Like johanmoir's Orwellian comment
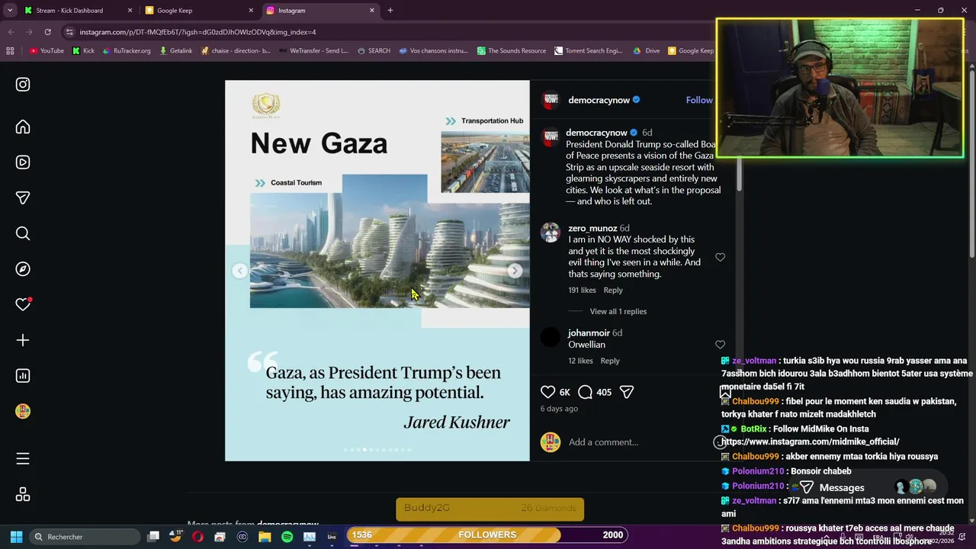This screenshot has height=549, width=976. (720, 345)
